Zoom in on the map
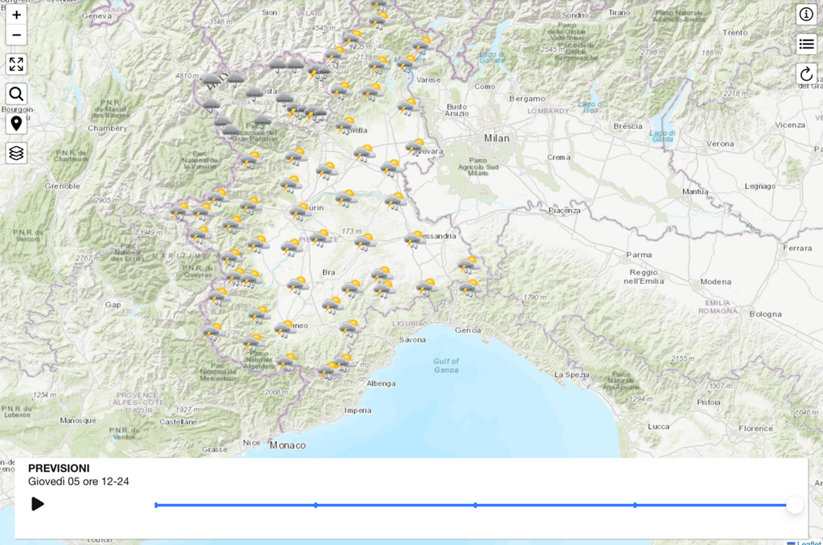823x545 pixels. tap(16, 15)
